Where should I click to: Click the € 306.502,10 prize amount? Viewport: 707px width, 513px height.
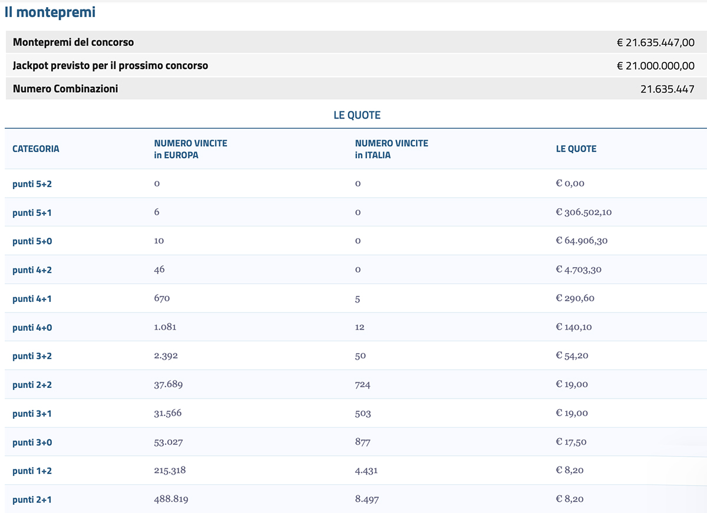pyautogui.click(x=583, y=212)
